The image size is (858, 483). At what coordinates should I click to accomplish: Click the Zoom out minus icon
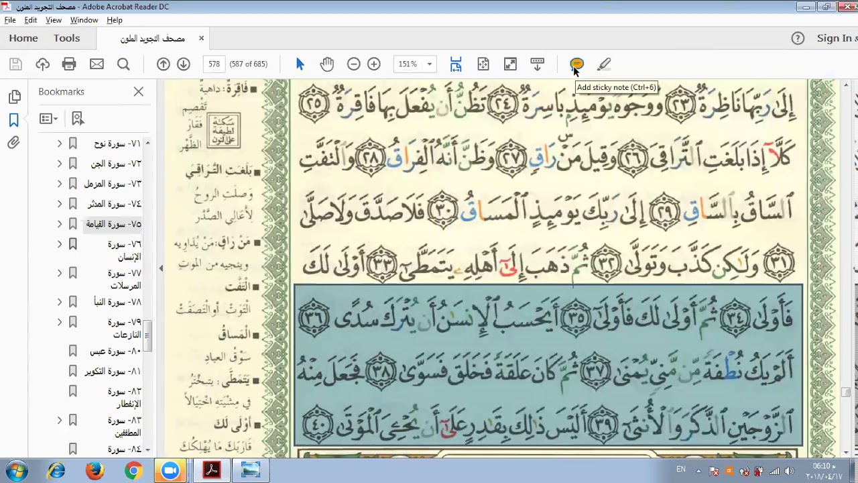pyautogui.click(x=353, y=64)
